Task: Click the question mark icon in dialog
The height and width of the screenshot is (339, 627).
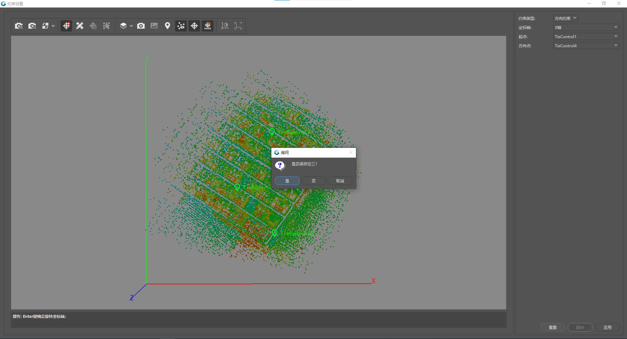Action: (x=280, y=166)
